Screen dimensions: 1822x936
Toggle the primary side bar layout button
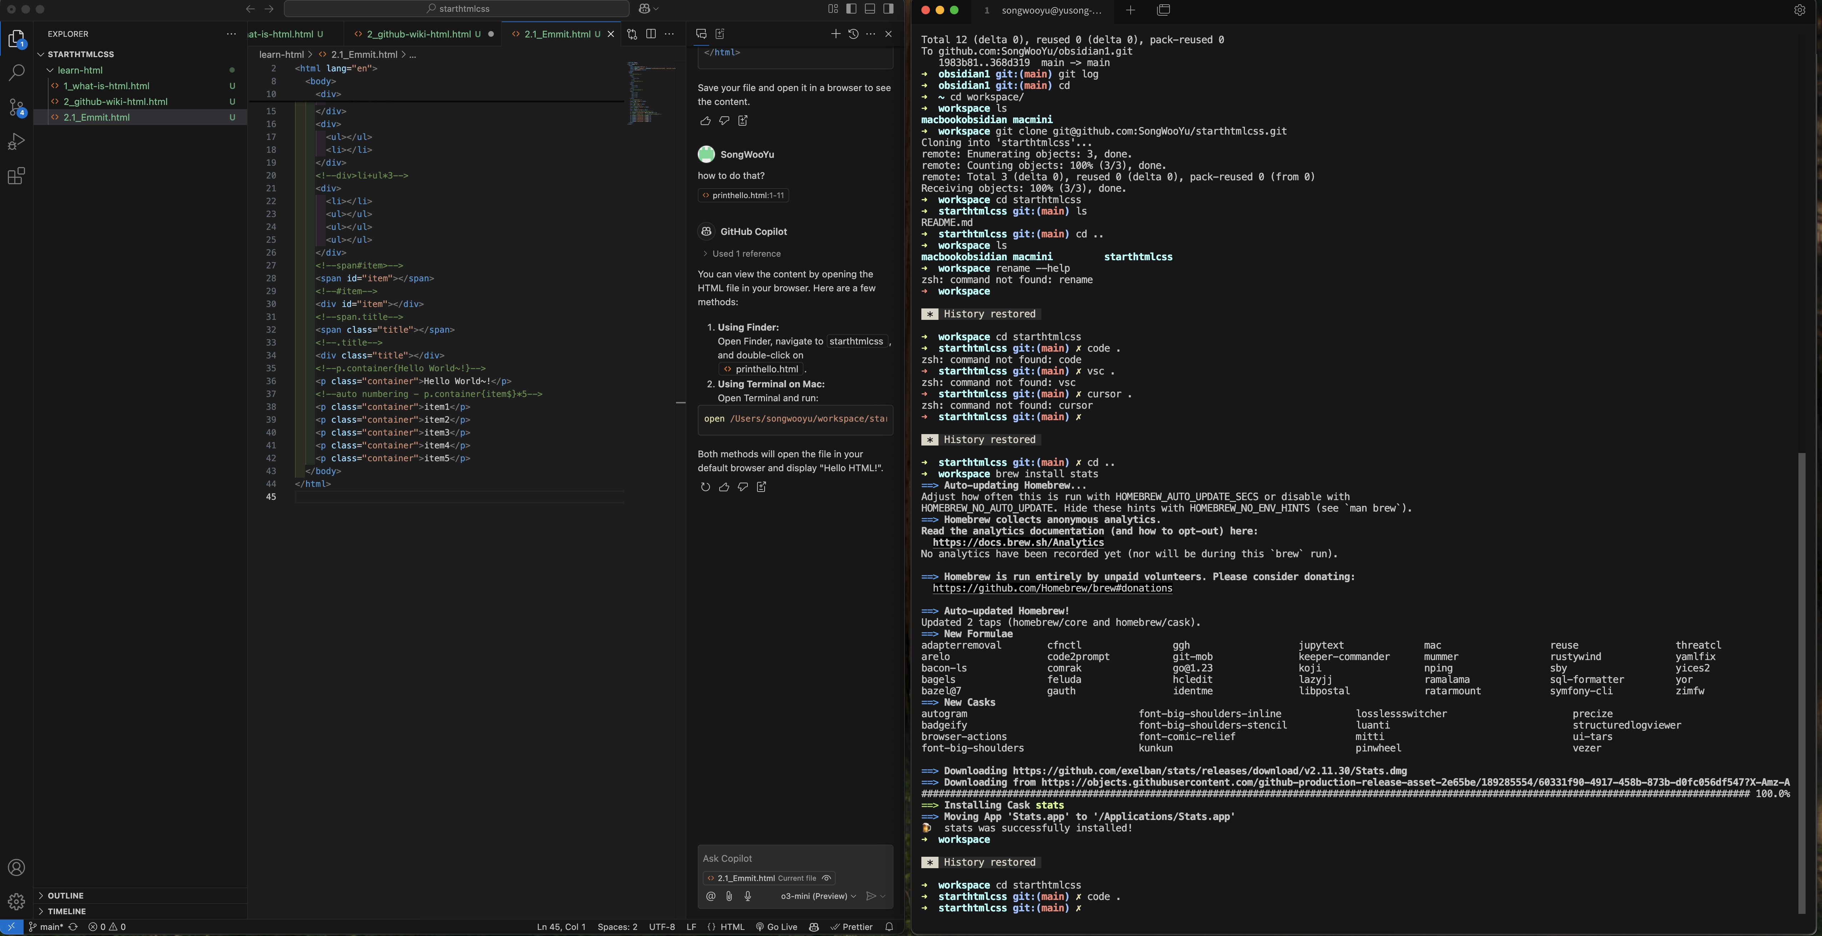852,9
